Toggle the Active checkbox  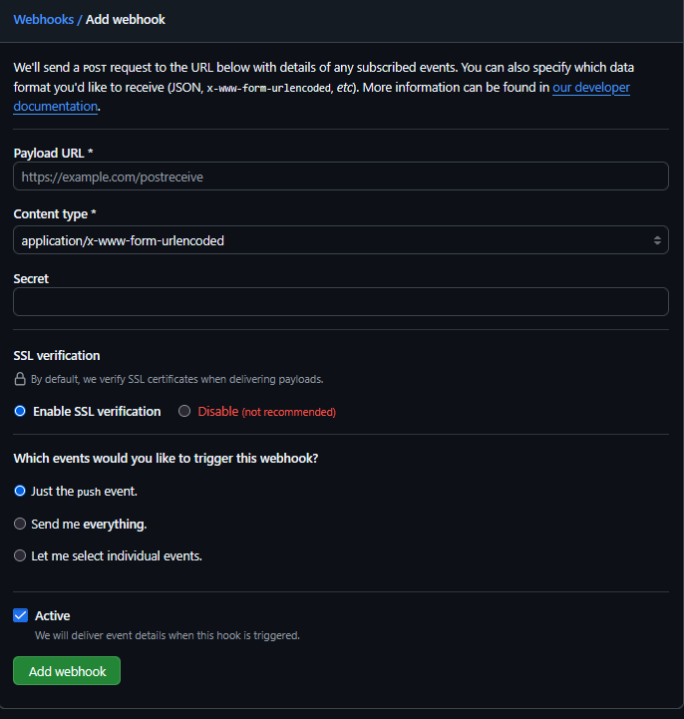click(20, 615)
